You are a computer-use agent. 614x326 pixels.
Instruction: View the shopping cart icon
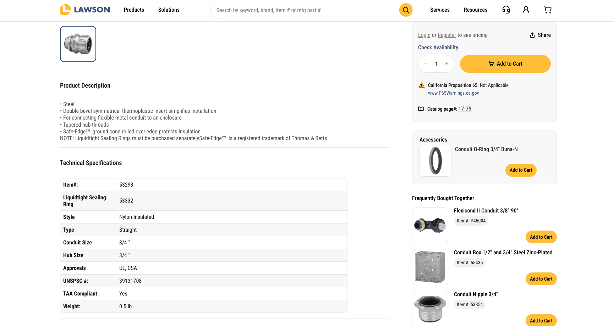tap(548, 10)
